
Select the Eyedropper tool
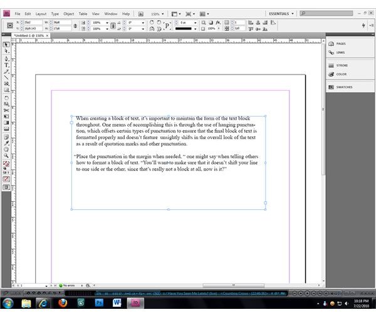point(6,143)
